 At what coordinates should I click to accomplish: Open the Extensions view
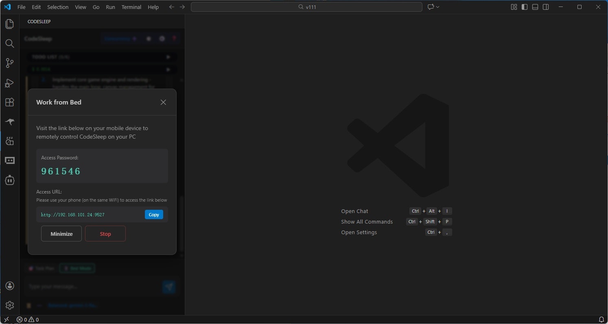tap(9, 102)
